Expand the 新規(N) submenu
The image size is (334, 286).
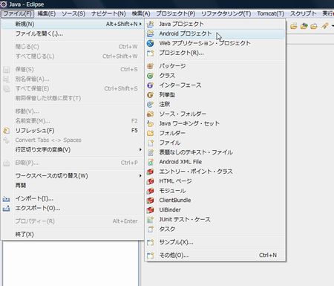(x=73, y=24)
